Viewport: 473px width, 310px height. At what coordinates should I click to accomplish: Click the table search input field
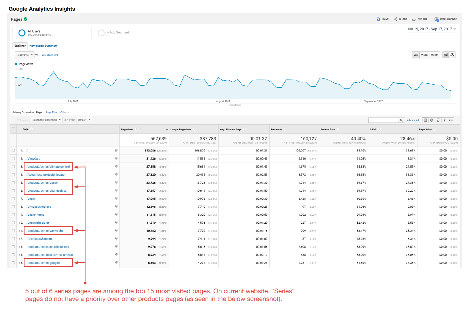383,120
